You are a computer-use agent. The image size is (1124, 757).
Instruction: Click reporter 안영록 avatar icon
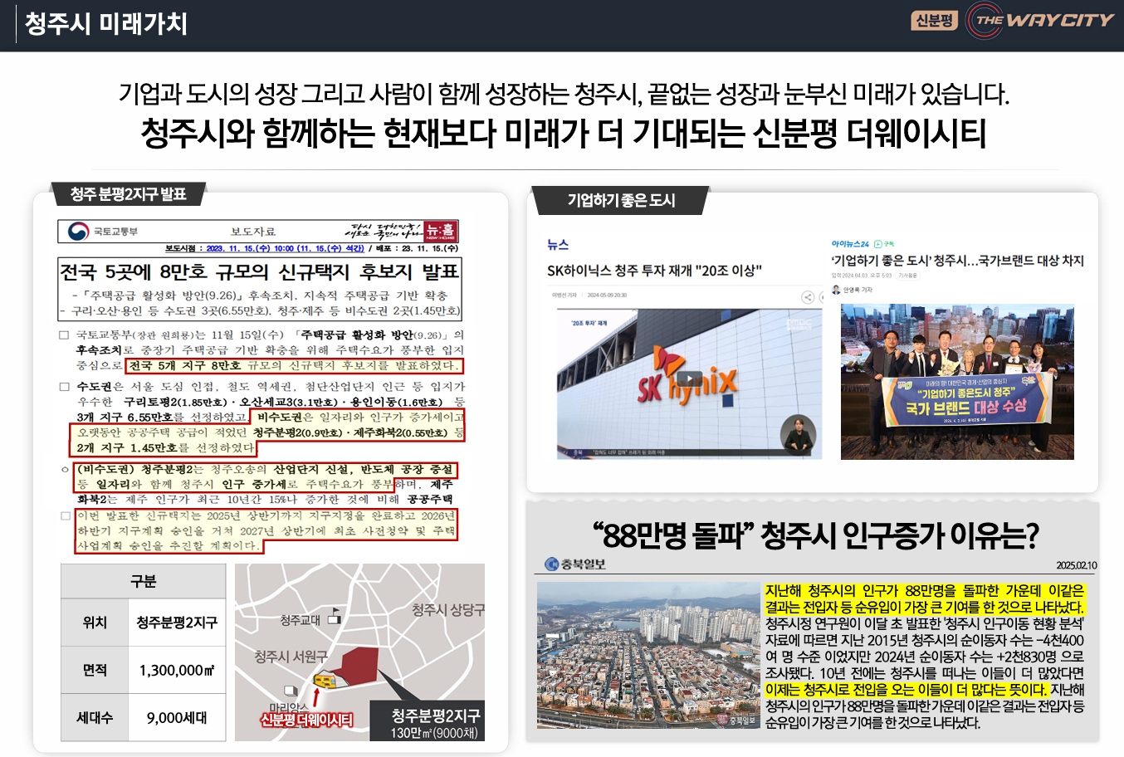click(x=837, y=290)
